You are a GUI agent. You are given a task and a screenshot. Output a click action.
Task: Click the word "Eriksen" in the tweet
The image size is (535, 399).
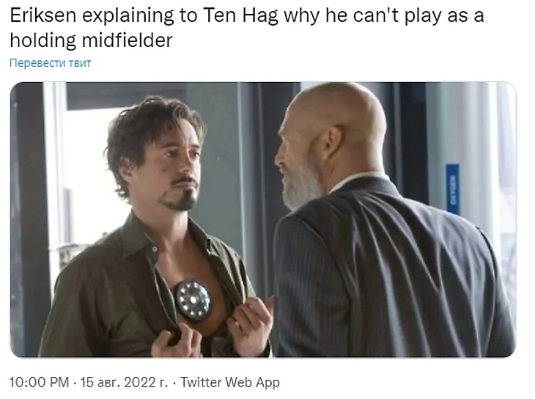click(x=43, y=15)
